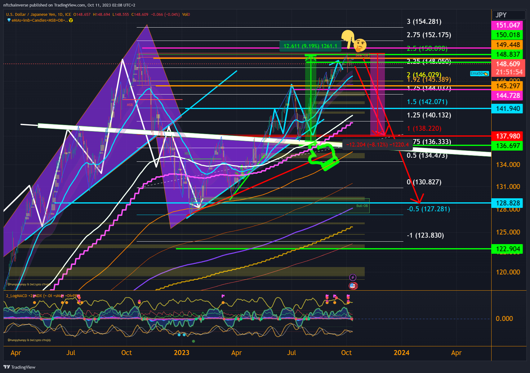Viewport: 530px width, 373px height.
Task: Click the green 12.611 (9.19%) measurement label
Action: pos(310,46)
